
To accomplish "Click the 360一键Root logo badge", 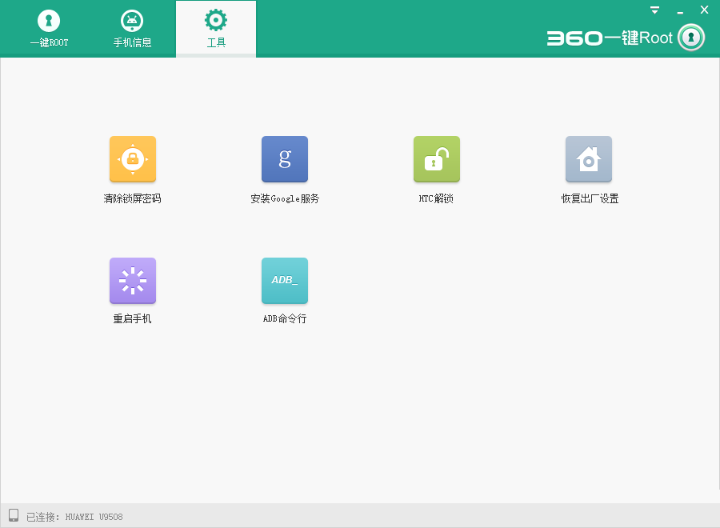I will tap(691, 37).
